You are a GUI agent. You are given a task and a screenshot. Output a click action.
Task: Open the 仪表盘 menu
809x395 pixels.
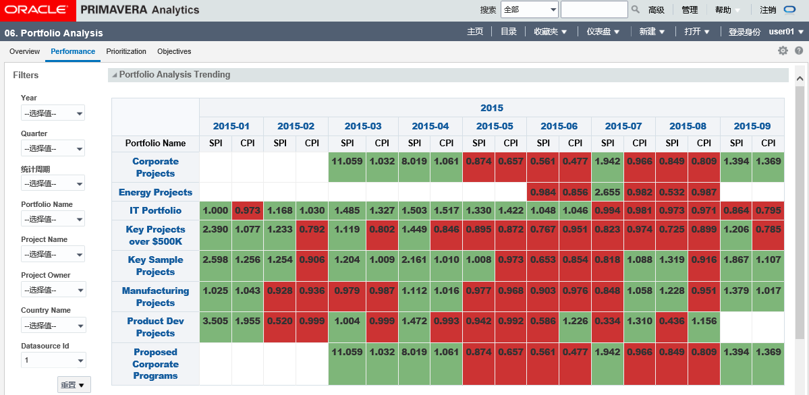(603, 32)
